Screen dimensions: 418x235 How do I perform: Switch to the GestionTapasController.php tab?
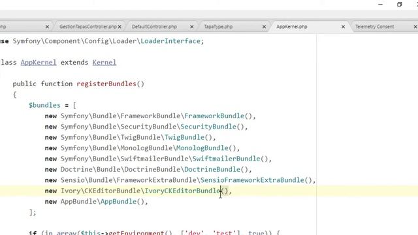tap(88, 27)
